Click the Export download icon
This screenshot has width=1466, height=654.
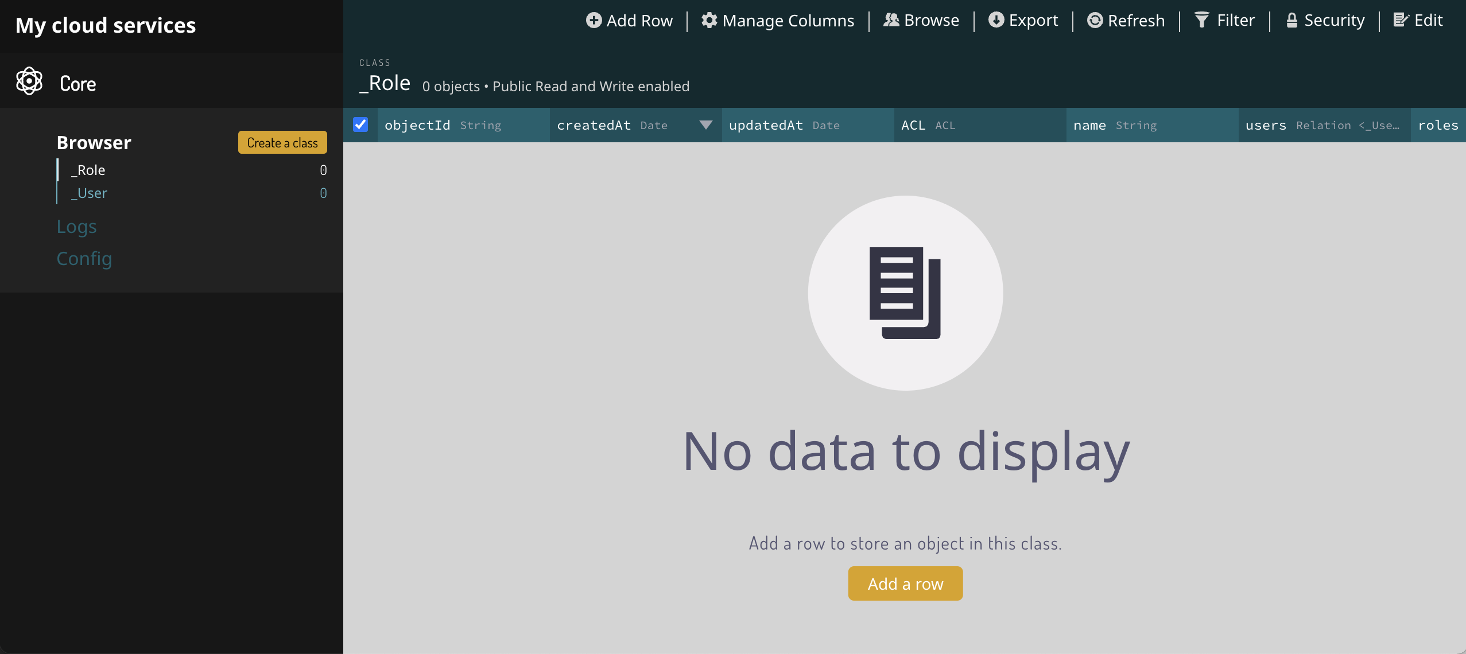[996, 20]
